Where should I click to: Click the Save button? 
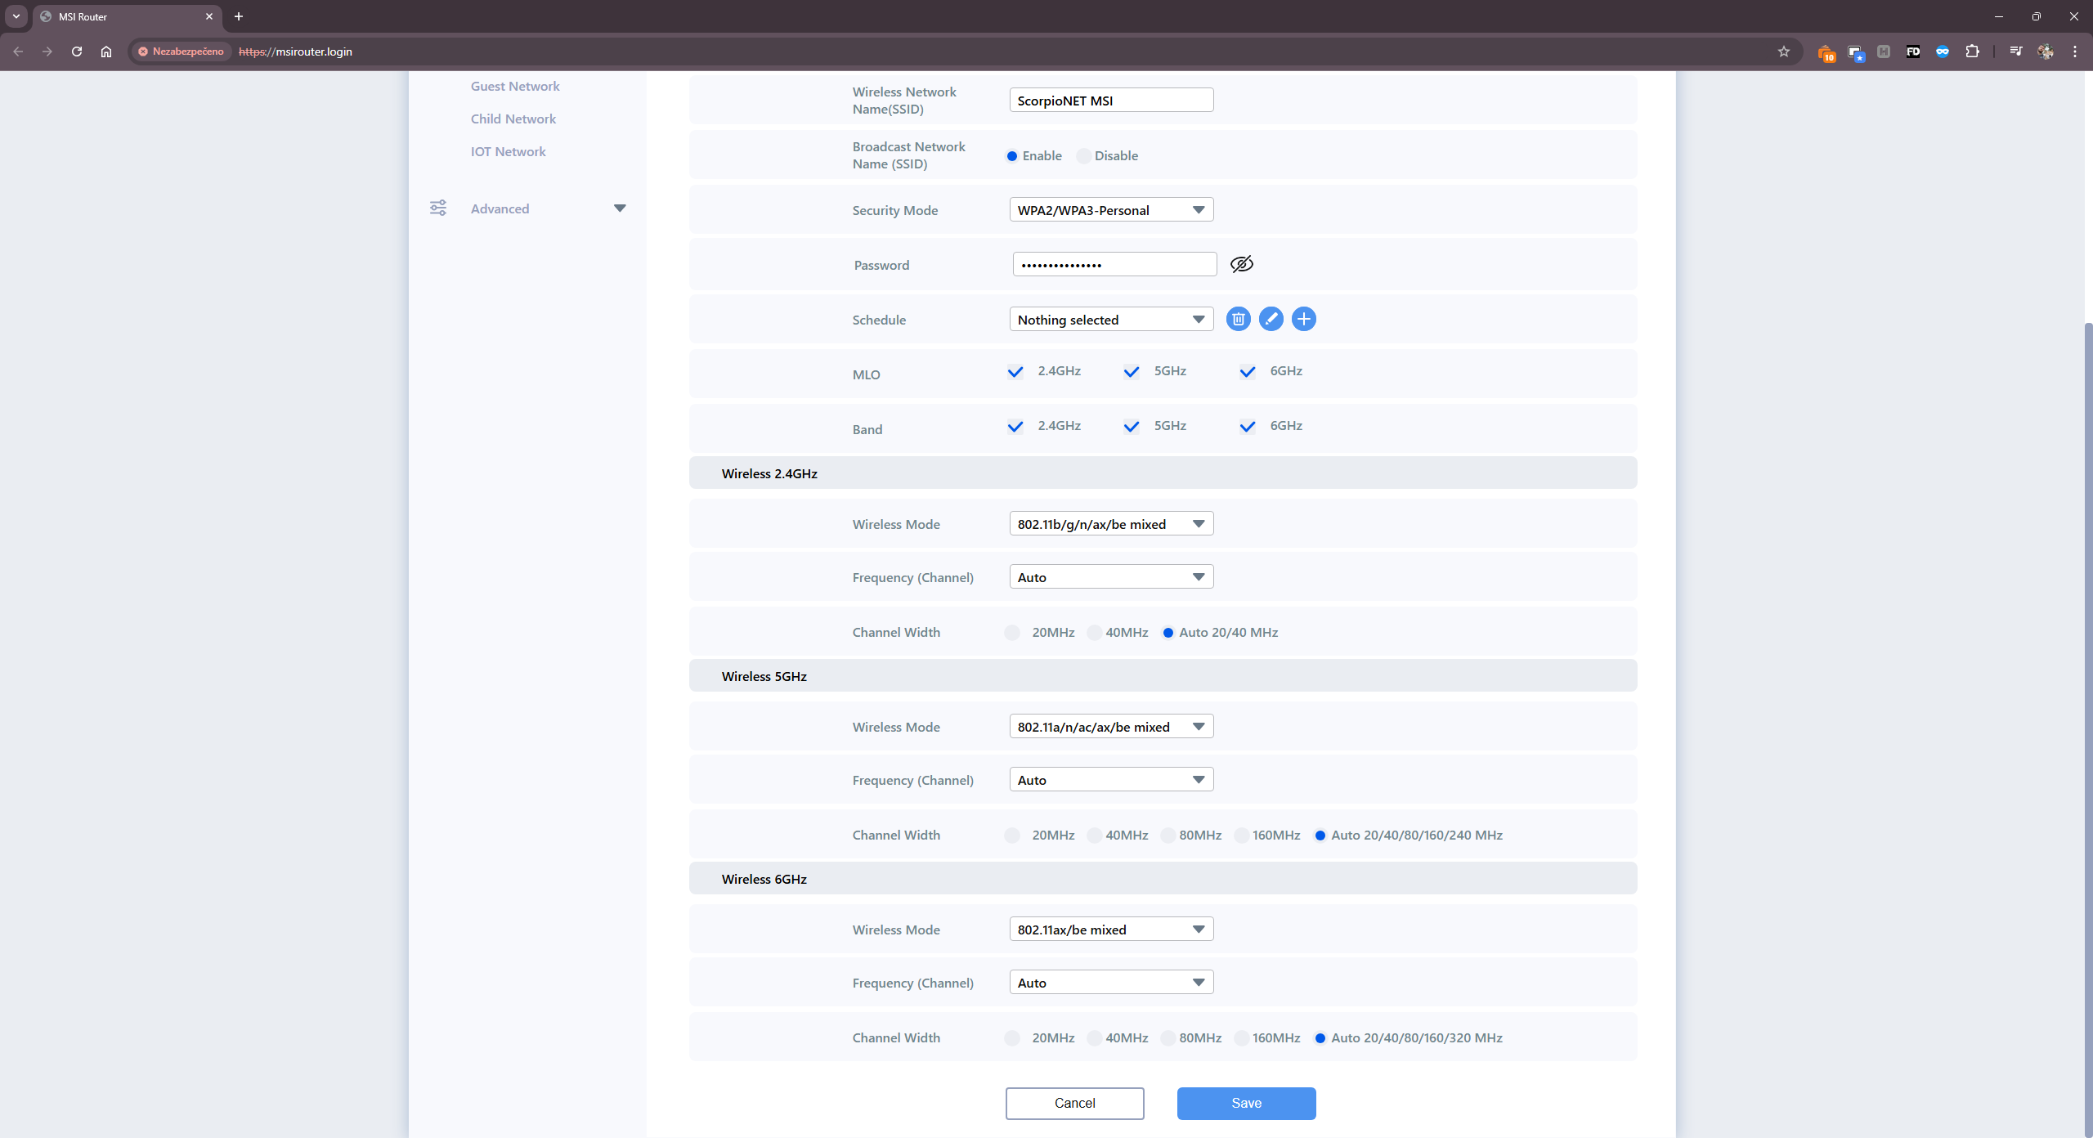pyautogui.click(x=1245, y=1103)
